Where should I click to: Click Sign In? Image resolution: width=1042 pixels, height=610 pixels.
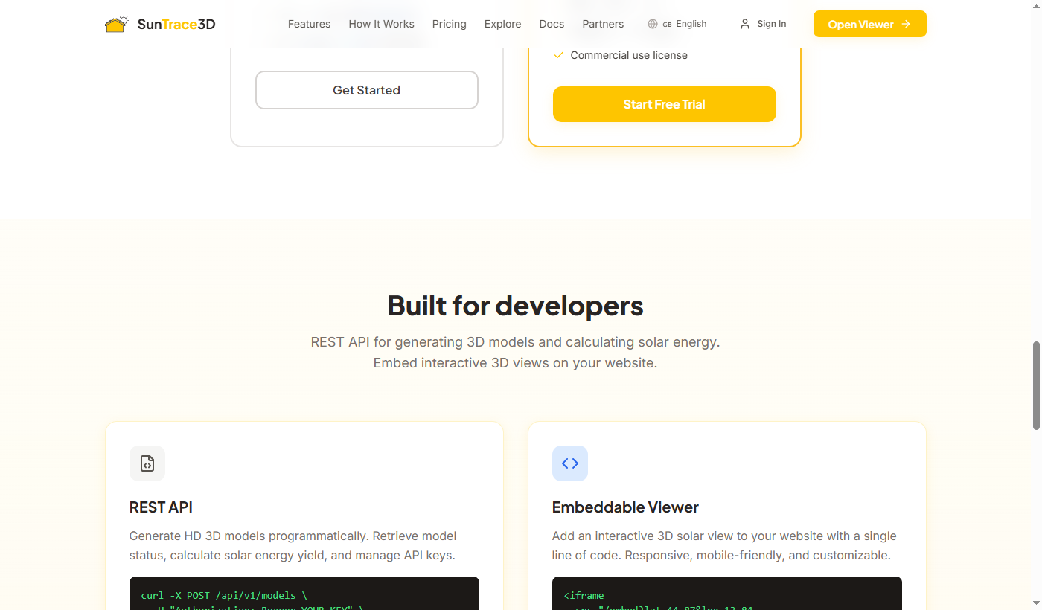click(x=770, y=23)
